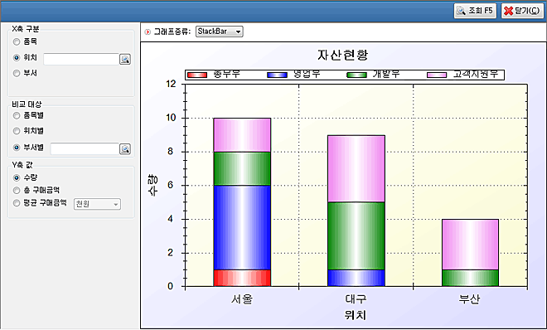Choose 위치별 as comparison target

pyautogui.click(x=17, y=131)
